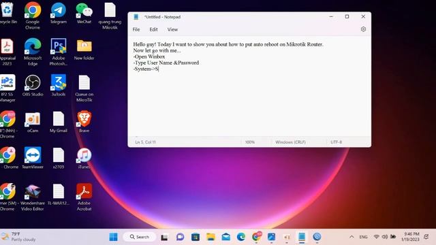Select the Telegram desktop shortcut
This screenshot has height=245, width=436.
tap(59, 13)
